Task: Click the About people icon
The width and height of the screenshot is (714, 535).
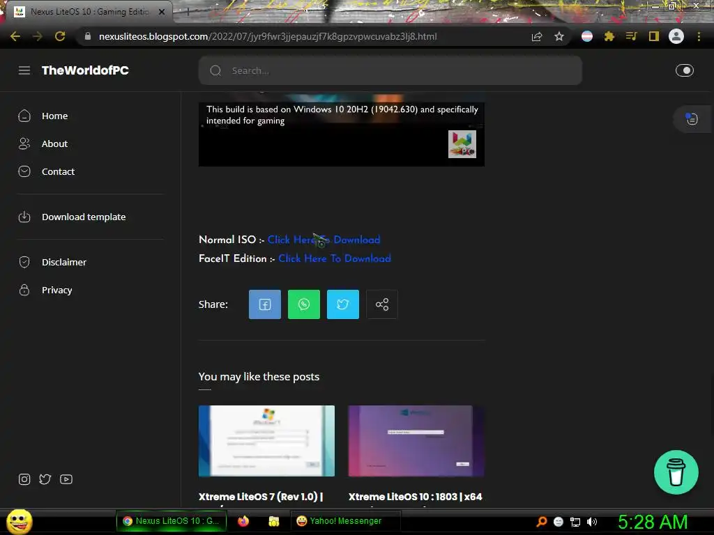Action: [24, 144]
